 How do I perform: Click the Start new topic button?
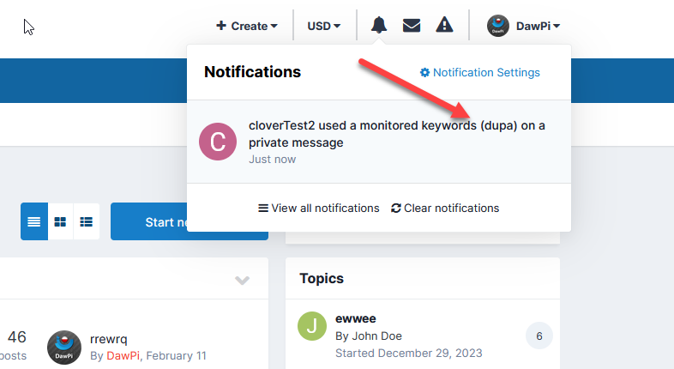click(189, 222)
